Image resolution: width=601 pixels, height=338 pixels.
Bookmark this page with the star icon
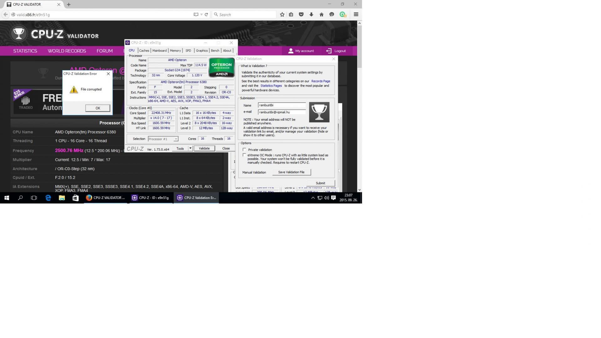tap(282, 14)
